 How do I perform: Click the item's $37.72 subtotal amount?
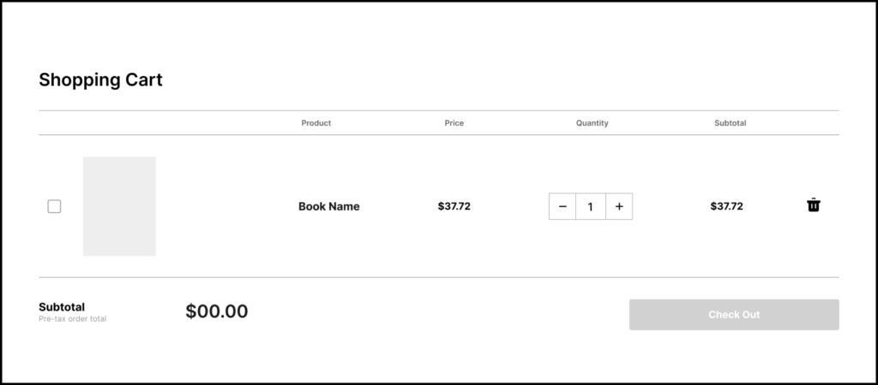point(726,206)
